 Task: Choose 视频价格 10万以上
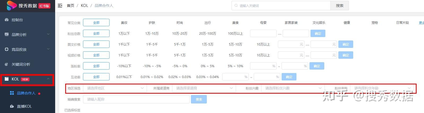[x=263, y=55]
